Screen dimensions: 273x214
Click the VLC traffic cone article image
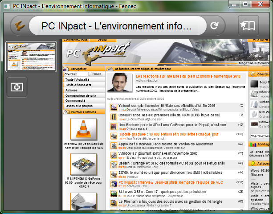[x=83, y=129]
